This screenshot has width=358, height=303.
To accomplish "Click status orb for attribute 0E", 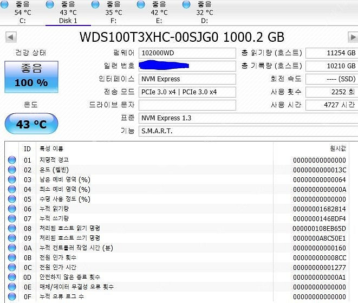I will [12, 287].
